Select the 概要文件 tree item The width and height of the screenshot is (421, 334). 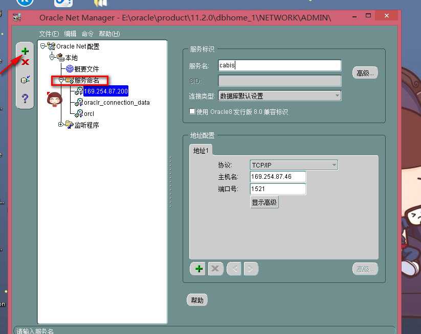pyautogui.click(x=86, y=69)
